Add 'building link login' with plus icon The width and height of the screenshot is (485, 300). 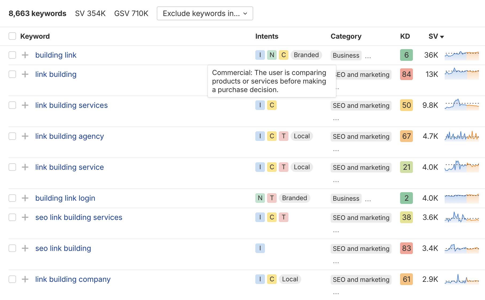[25, 198]
